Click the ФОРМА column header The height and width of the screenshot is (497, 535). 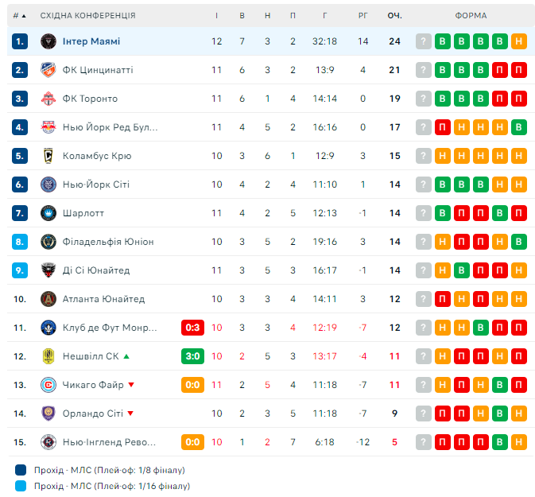471,15
